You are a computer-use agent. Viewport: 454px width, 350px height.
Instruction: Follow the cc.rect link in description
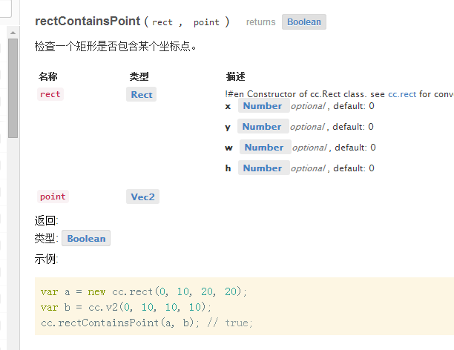402,94
